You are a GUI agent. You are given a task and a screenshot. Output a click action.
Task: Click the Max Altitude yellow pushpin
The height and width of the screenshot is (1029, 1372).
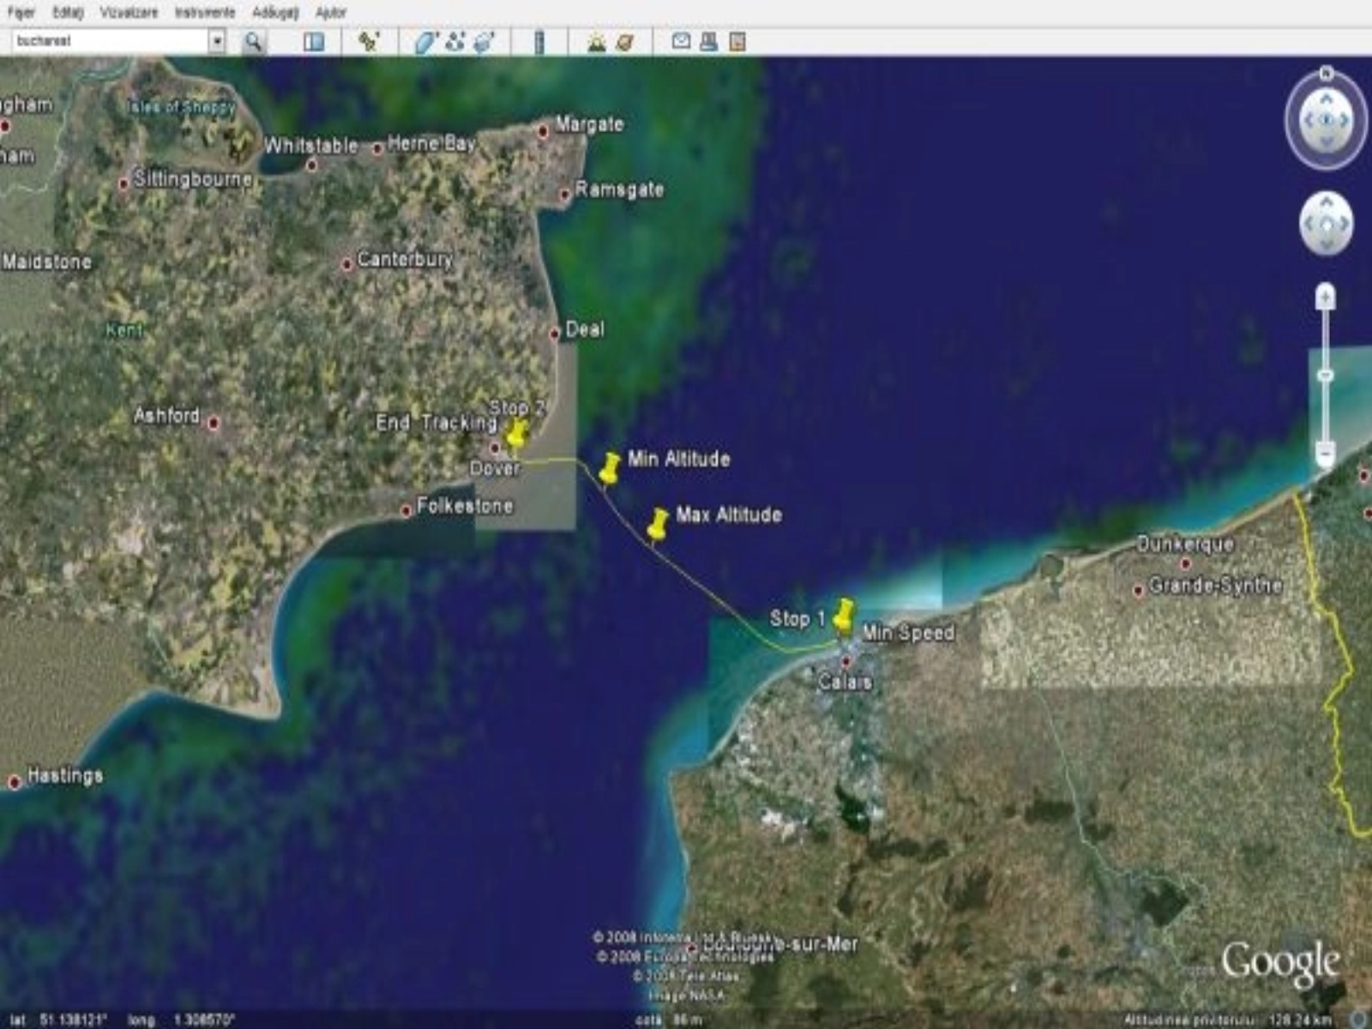coord(658,523)
